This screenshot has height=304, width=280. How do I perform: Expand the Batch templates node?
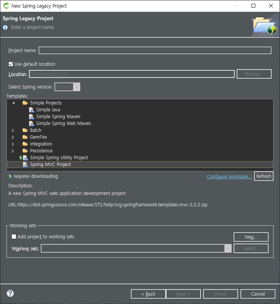click(x=13, y=130)
